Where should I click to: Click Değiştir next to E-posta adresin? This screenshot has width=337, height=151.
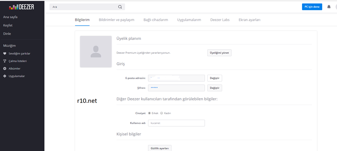click(x=214, y=78)
